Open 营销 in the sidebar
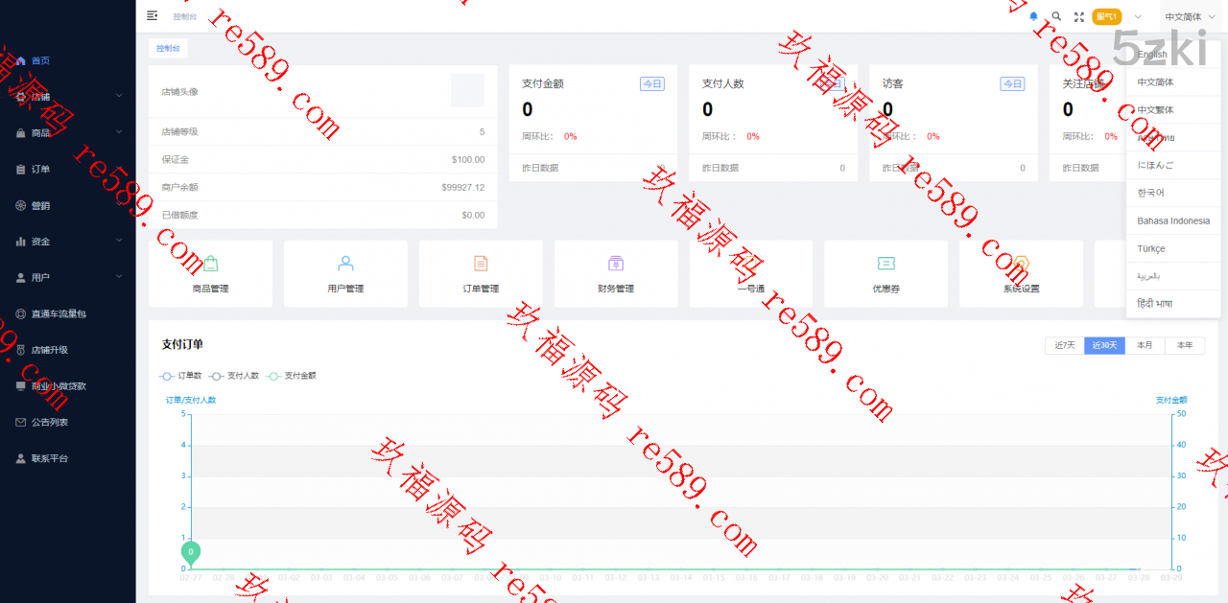 click(x=67, y=205)
